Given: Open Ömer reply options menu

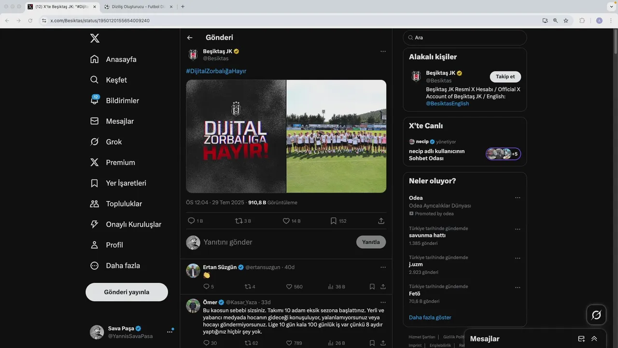Looking at the screenshot, I should pyautogui.click(x=383, y=303).
